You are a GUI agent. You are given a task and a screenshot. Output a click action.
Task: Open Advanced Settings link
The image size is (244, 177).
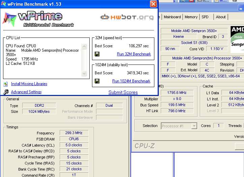(26, 92)
